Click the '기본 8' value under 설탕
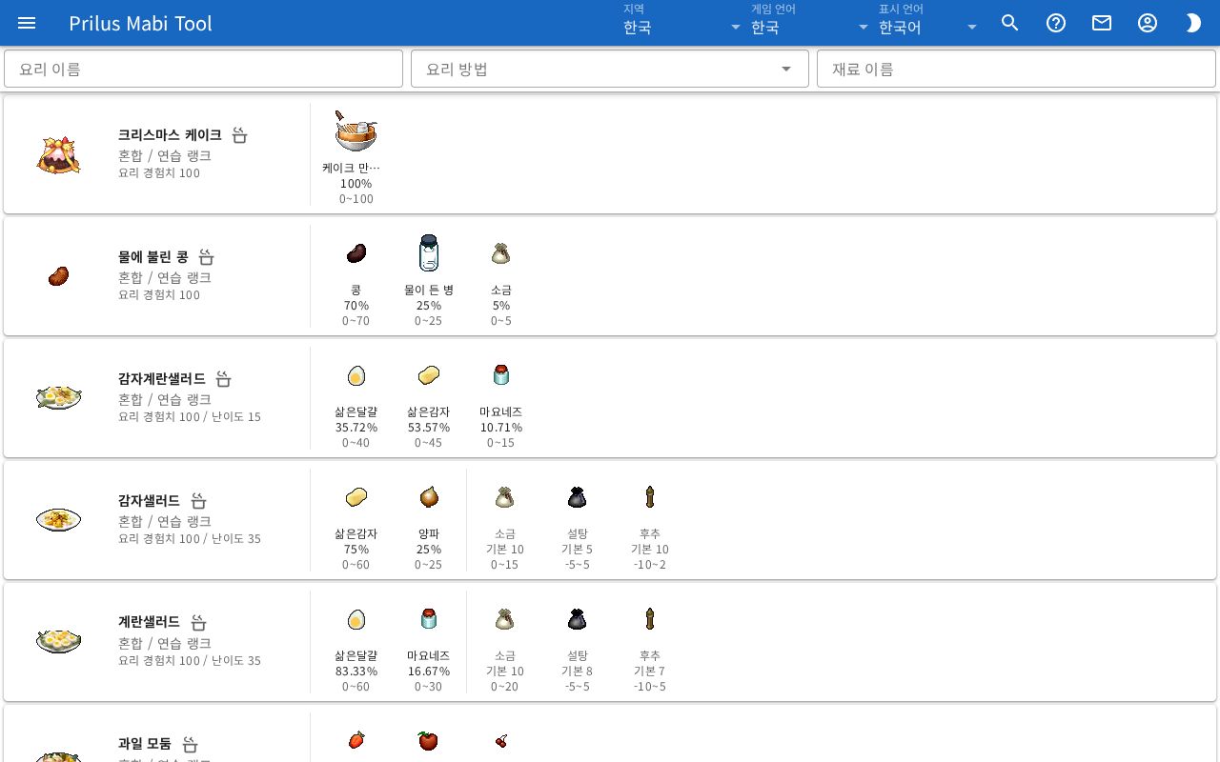Viewport: 1220px width, 762px height. [x=578, y=672]
